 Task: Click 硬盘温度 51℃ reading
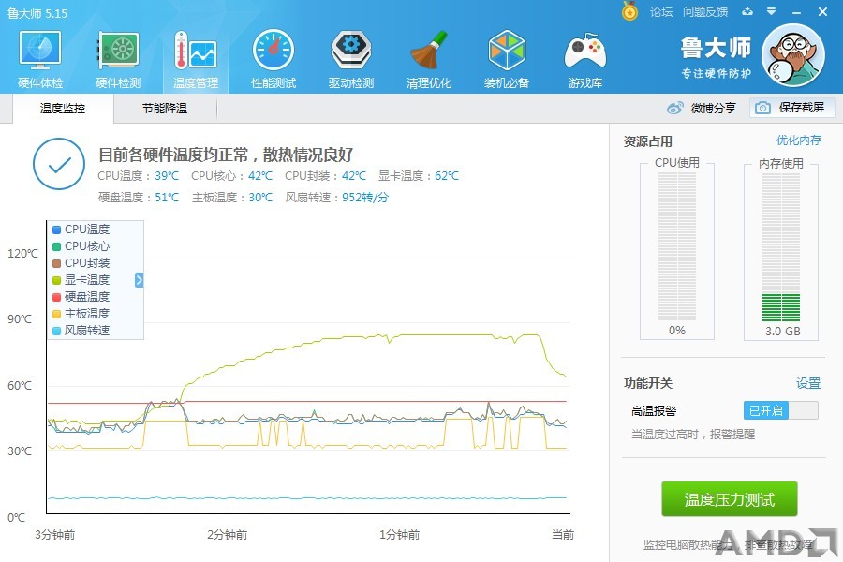coord(139,198)
